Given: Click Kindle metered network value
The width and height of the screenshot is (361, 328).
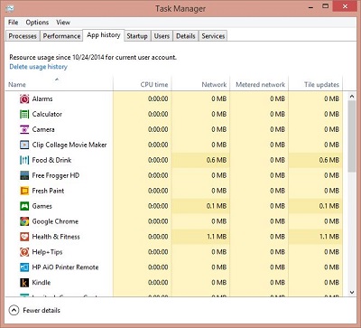Looking at the screenshot, I should [277, 283].
